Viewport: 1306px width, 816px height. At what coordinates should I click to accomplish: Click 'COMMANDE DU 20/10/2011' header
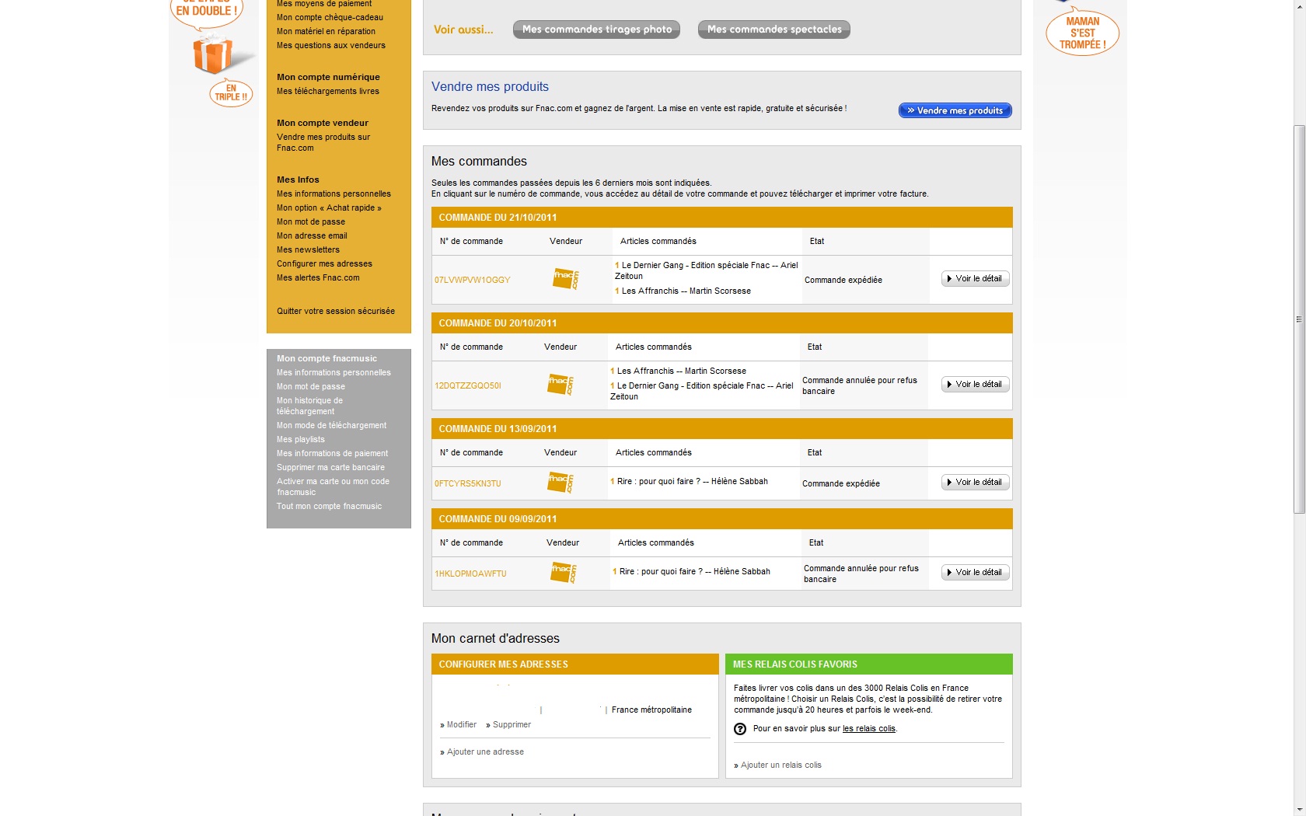tap(722, 323)
